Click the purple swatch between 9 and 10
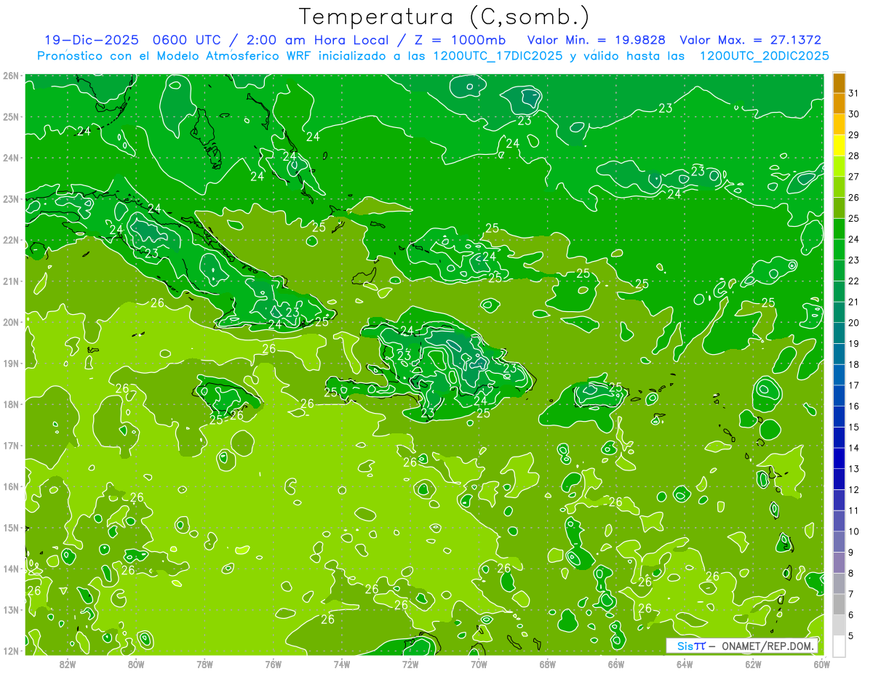Viewport: 873px width, 674px height. tap(839, 542)
